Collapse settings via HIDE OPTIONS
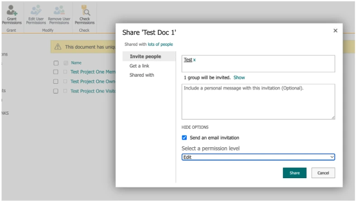Screen dimensions: 357x203 pos(195,127)
